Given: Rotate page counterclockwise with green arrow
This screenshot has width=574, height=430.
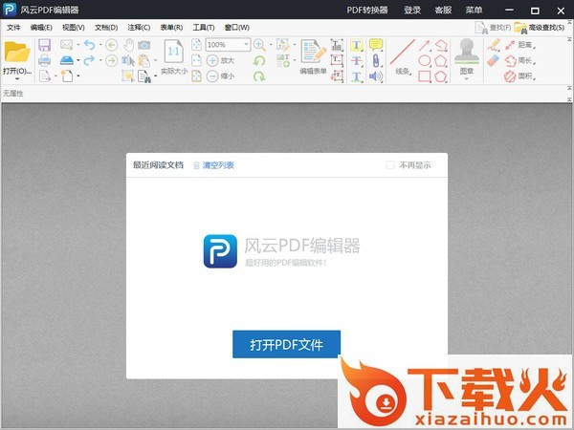Looking at the screenshot, I should click(259, 60).
